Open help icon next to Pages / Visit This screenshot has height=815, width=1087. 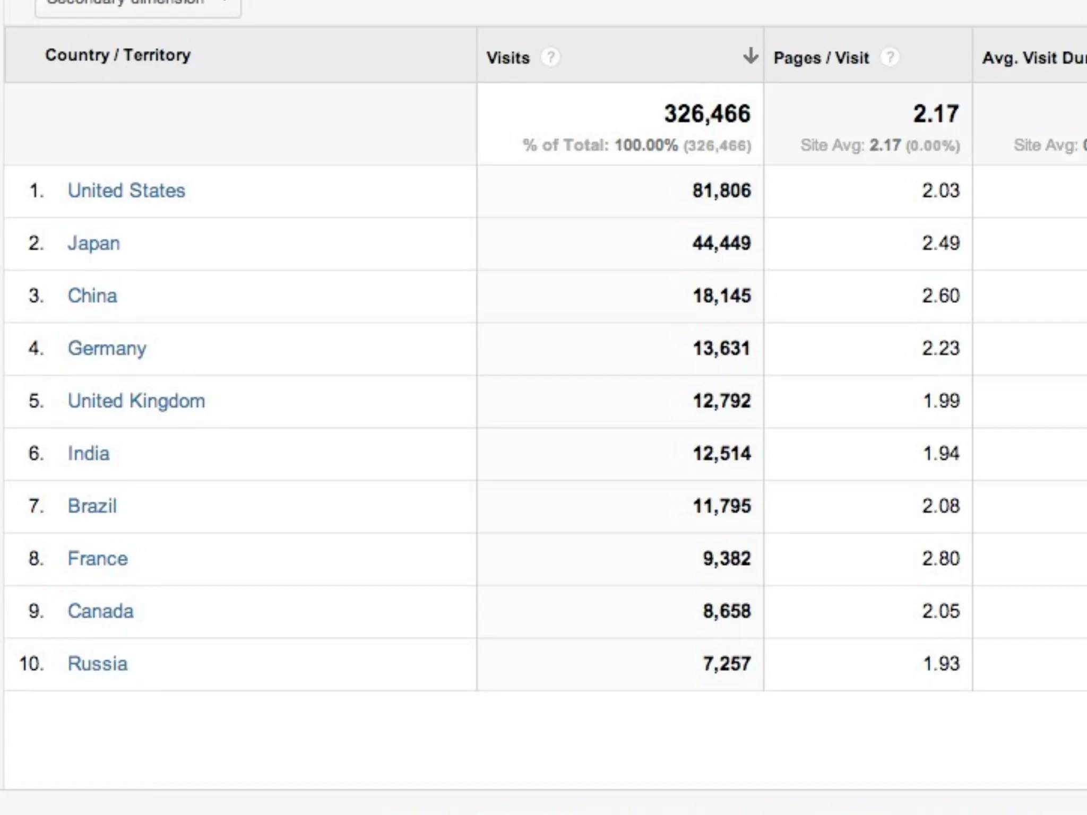coord(890,57)
